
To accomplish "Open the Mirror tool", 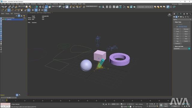I will point(100,7).
